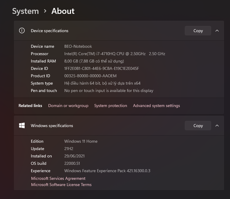Click the Pen and touch label
Image resolution: width=230 pixels, height=199 pixels.
click(x=44, y=91)
